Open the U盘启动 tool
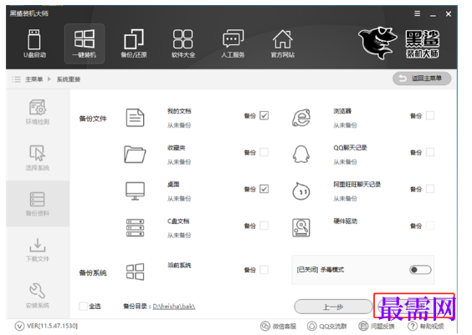Image resolution: width=472 pixels, height=335 pixels. [x=34, y=43]
